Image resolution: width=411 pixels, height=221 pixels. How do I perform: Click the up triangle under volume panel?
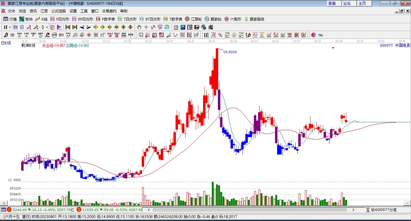coord(4,203)
